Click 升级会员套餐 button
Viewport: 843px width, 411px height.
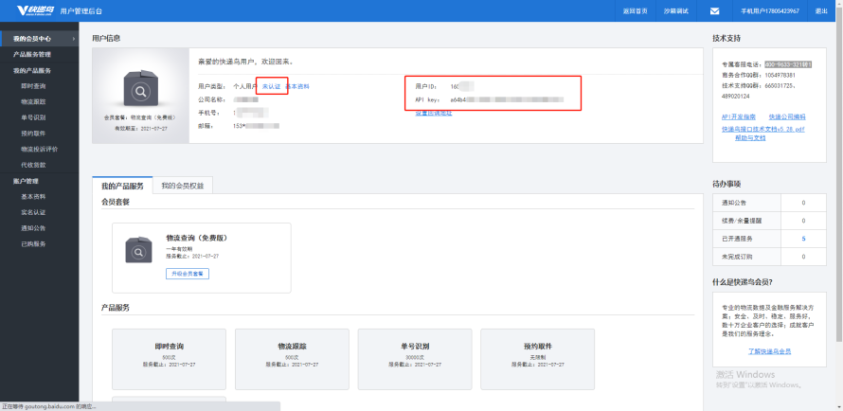(188, 274)
